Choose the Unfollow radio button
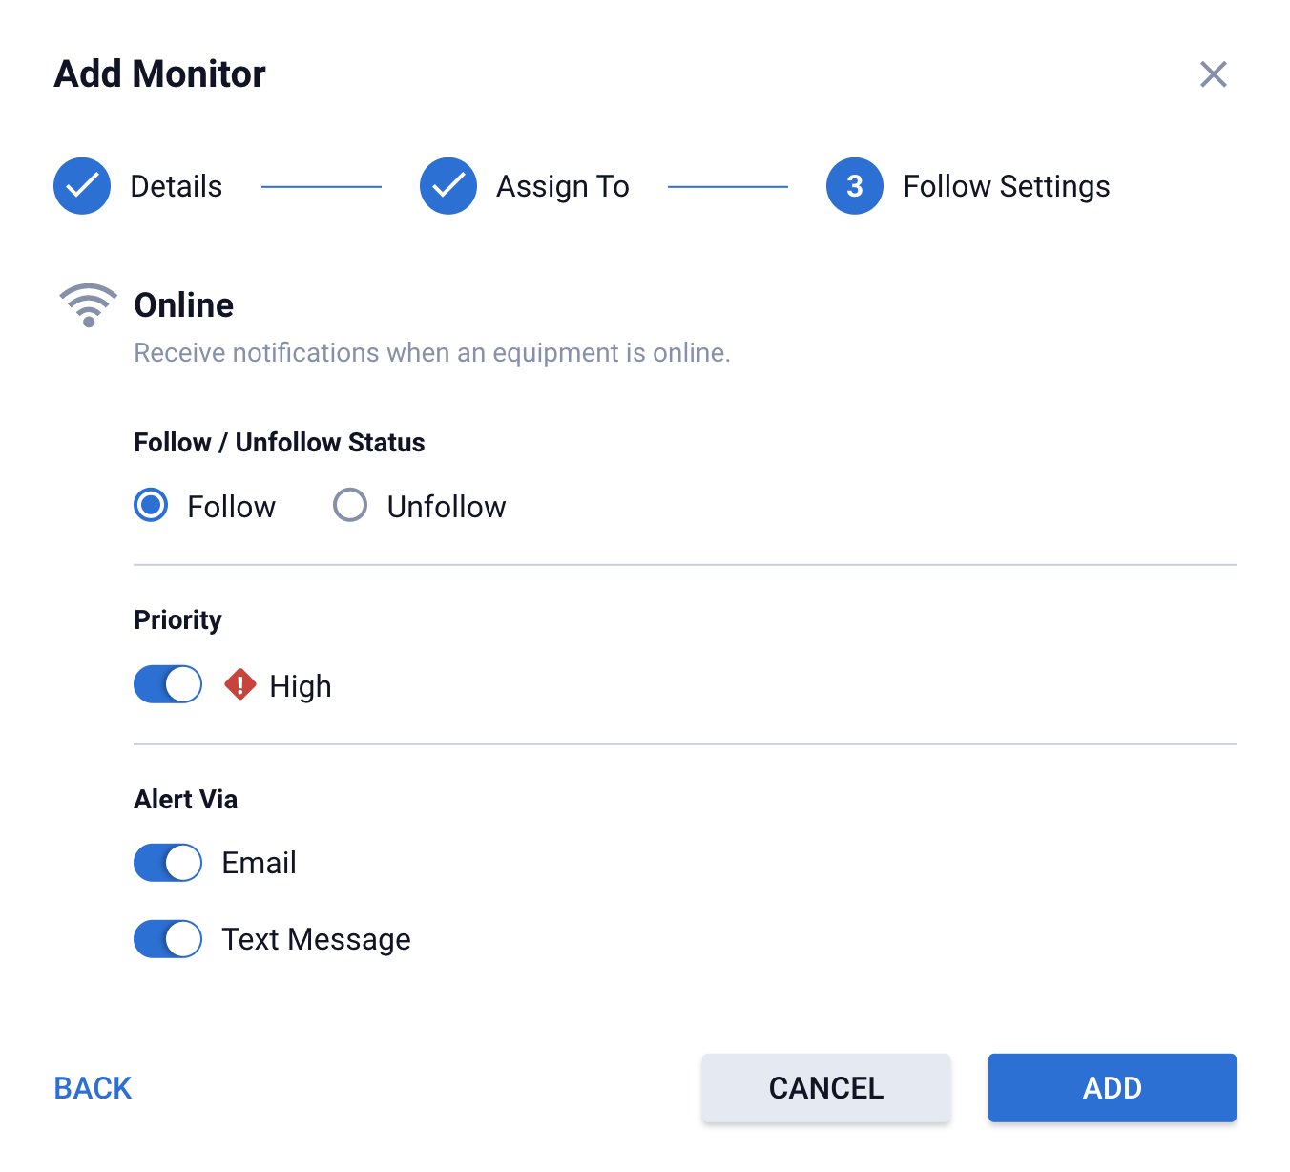The width and height of the screenshot is (1290, 1172). pos(350,505)
